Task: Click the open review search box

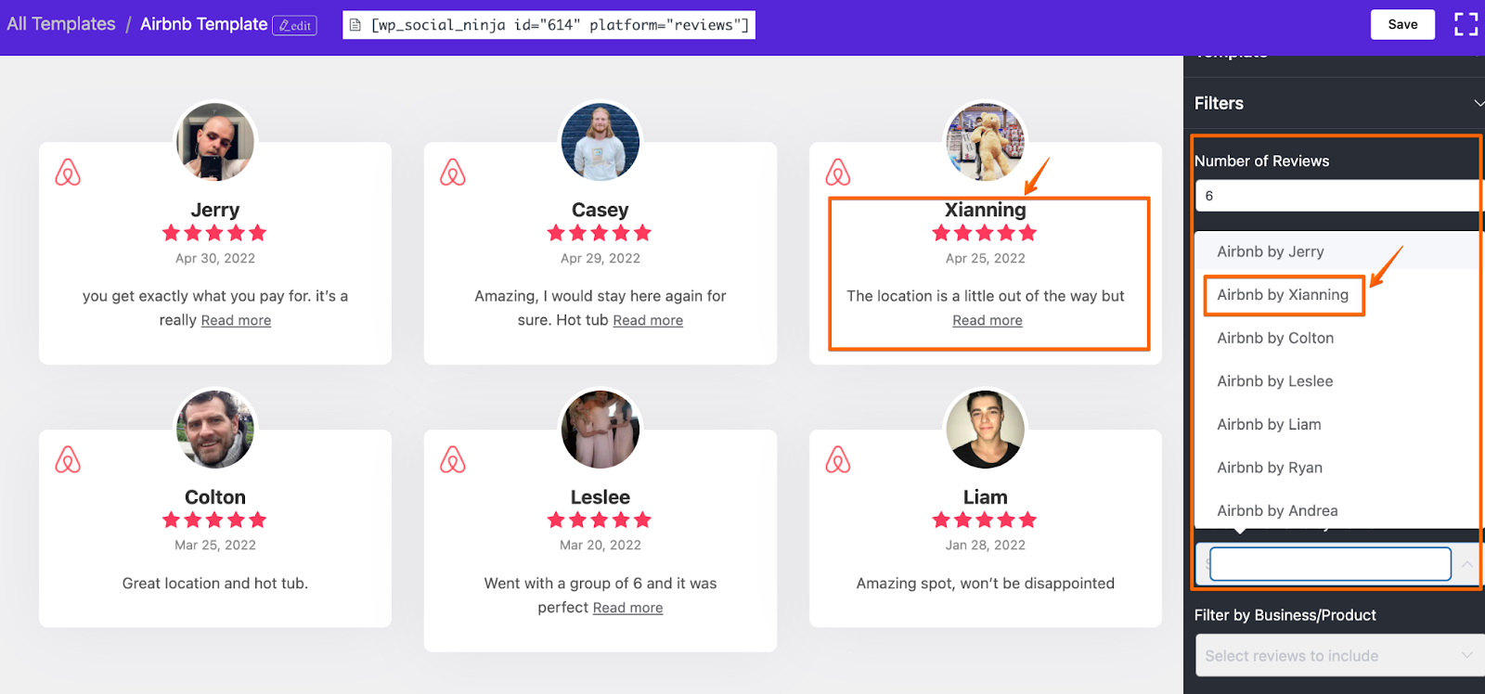Action: tap(1330, 564)
